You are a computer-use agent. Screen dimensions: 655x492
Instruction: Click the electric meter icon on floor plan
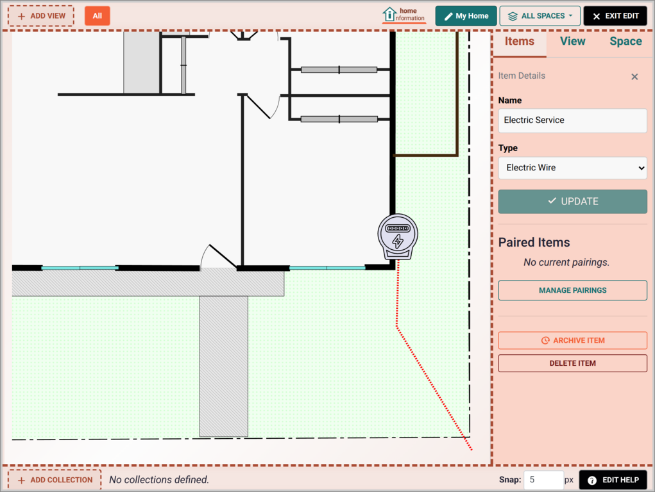398,236
